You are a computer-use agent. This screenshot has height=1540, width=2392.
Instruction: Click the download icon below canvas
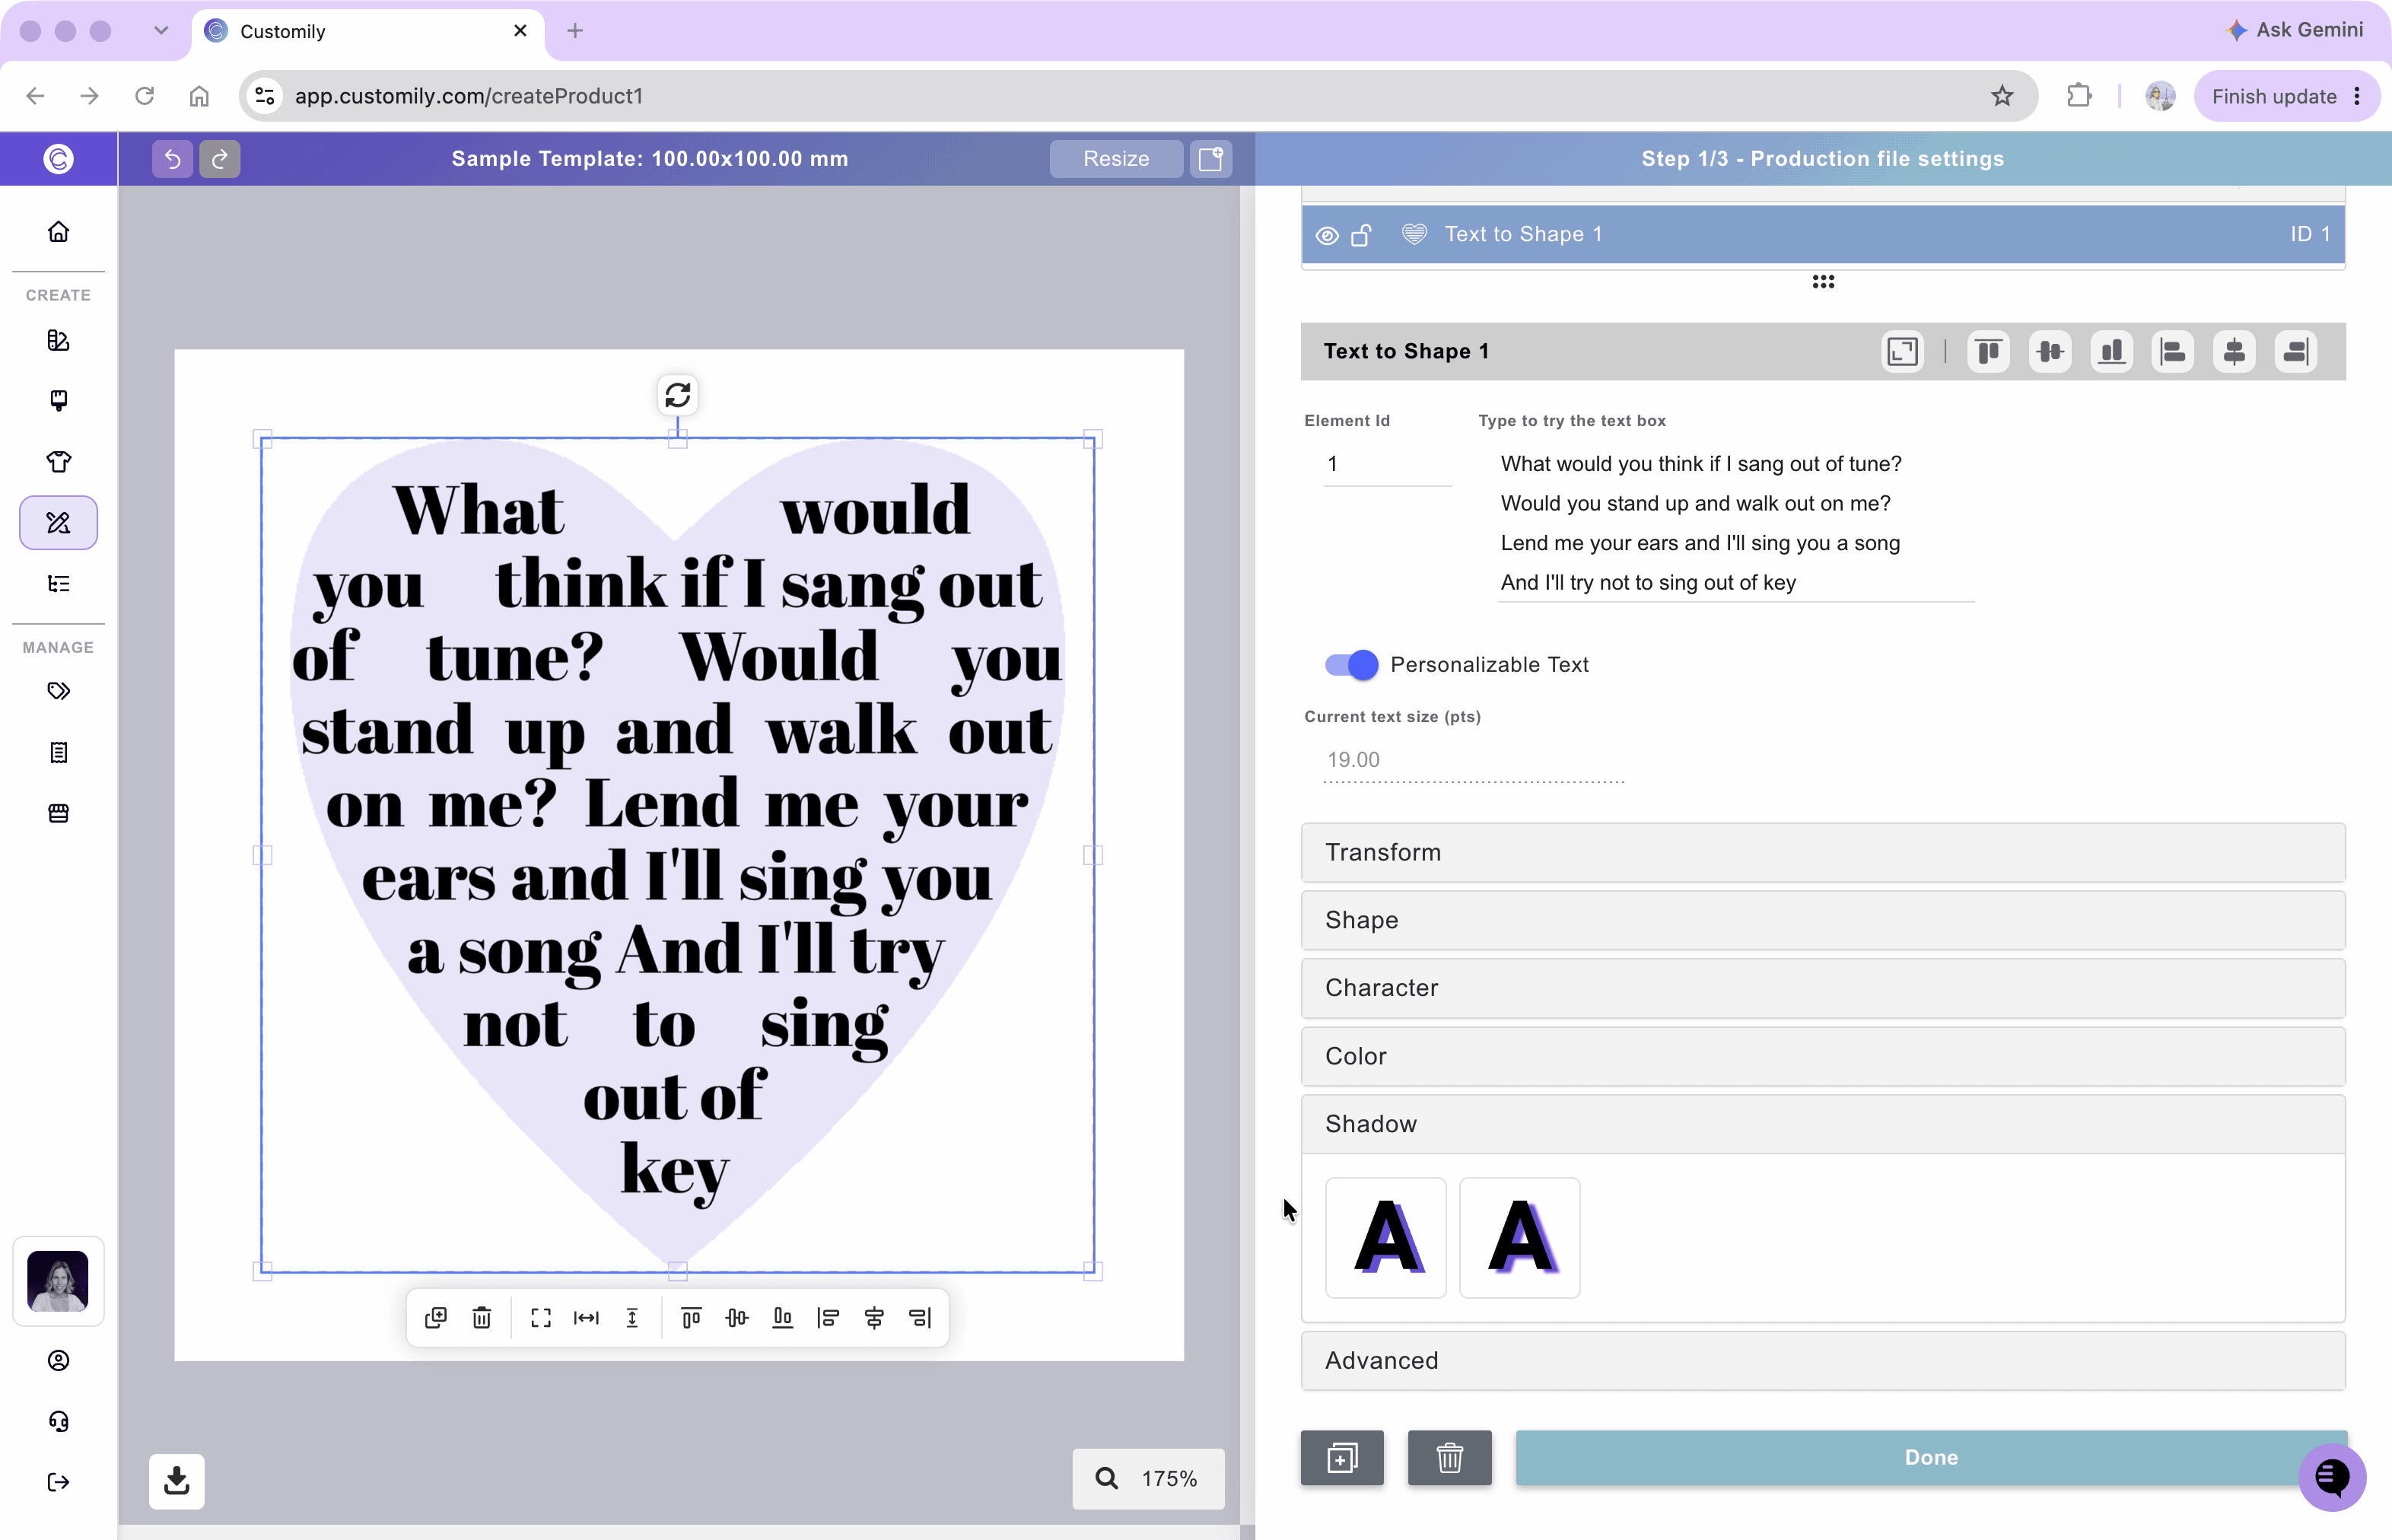click(x=177, y=1480)
